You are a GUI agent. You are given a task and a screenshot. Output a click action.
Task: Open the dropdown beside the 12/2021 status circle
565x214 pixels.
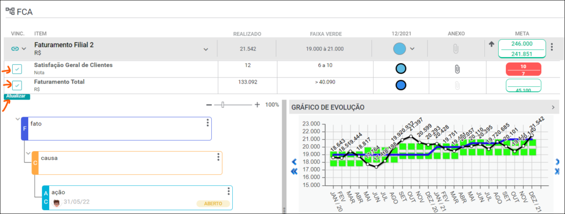tap(413, 49)
